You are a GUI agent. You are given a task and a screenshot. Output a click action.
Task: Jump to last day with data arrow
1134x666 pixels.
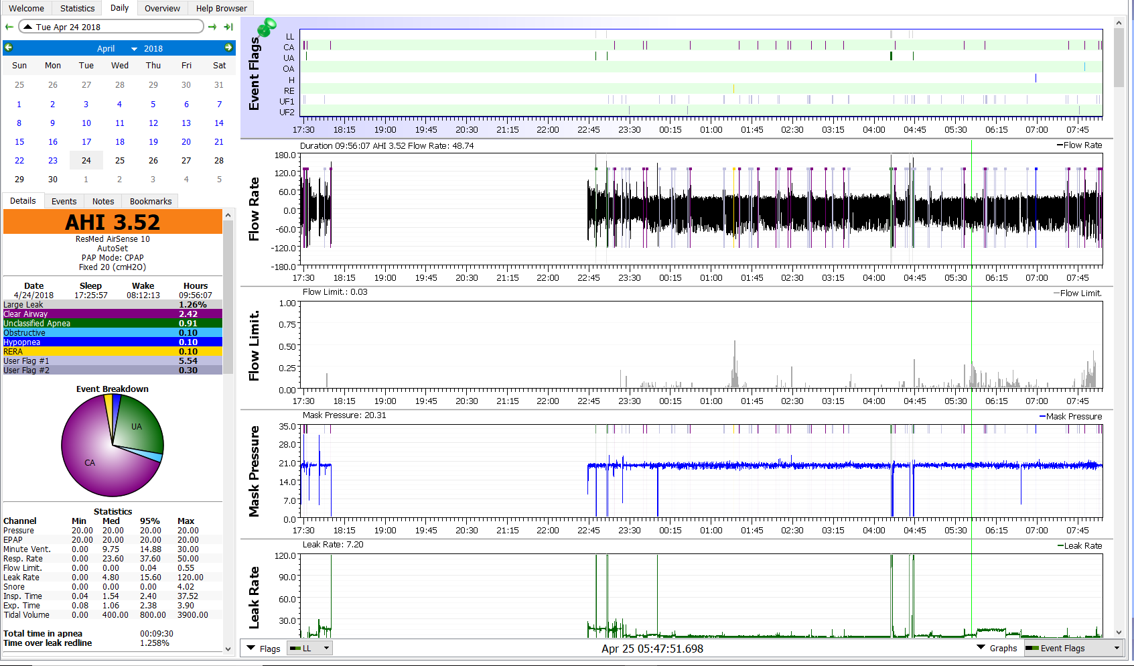228,27
